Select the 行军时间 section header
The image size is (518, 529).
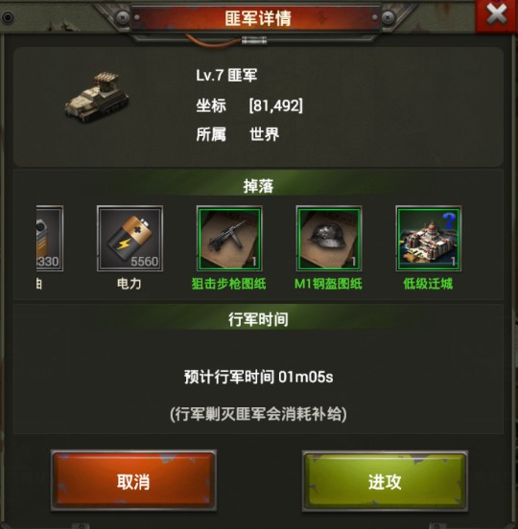click(x=258, y=319)
